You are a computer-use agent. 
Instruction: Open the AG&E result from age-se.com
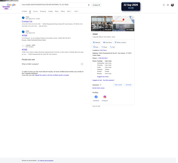[25, 36]
